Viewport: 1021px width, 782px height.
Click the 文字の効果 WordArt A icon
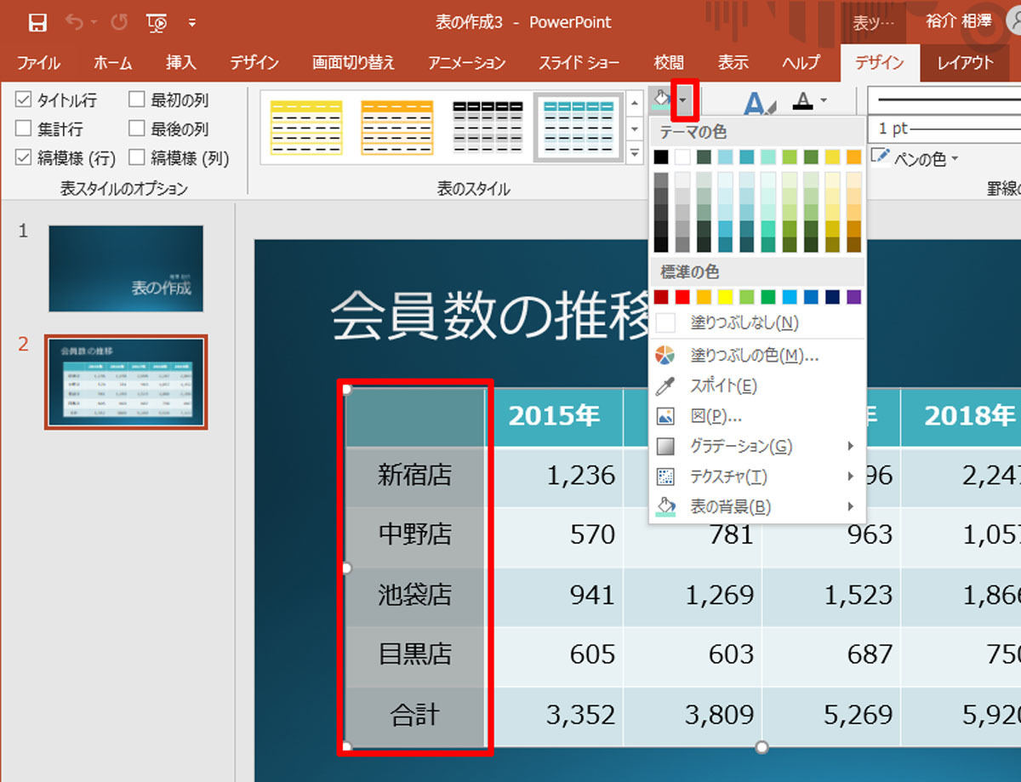coord(753,100)
